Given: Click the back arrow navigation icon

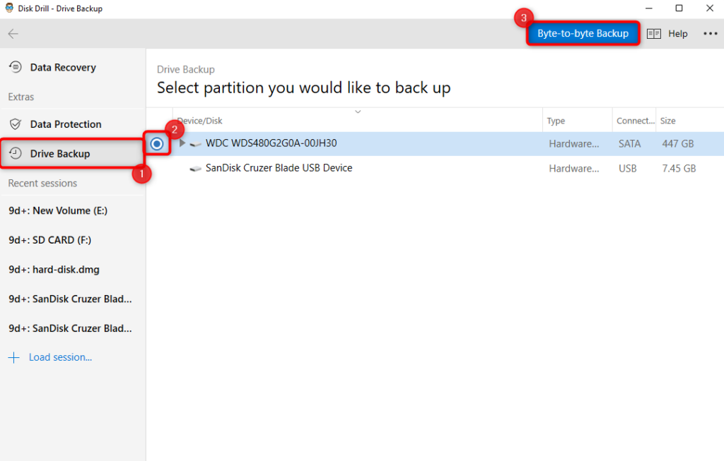Looking at the screenshot, I should tap(13, 33).
